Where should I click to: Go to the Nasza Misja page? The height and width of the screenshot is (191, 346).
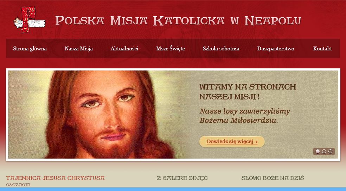pyautogui.click(x=78, y=49)
